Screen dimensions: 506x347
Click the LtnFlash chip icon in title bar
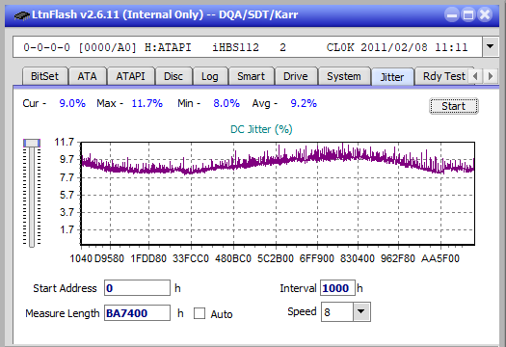tap(22, 15)
